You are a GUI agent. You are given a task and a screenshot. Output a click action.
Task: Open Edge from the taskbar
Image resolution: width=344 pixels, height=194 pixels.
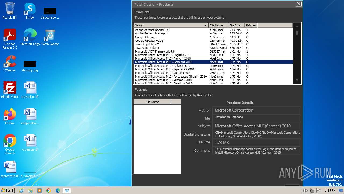(58, 190)
